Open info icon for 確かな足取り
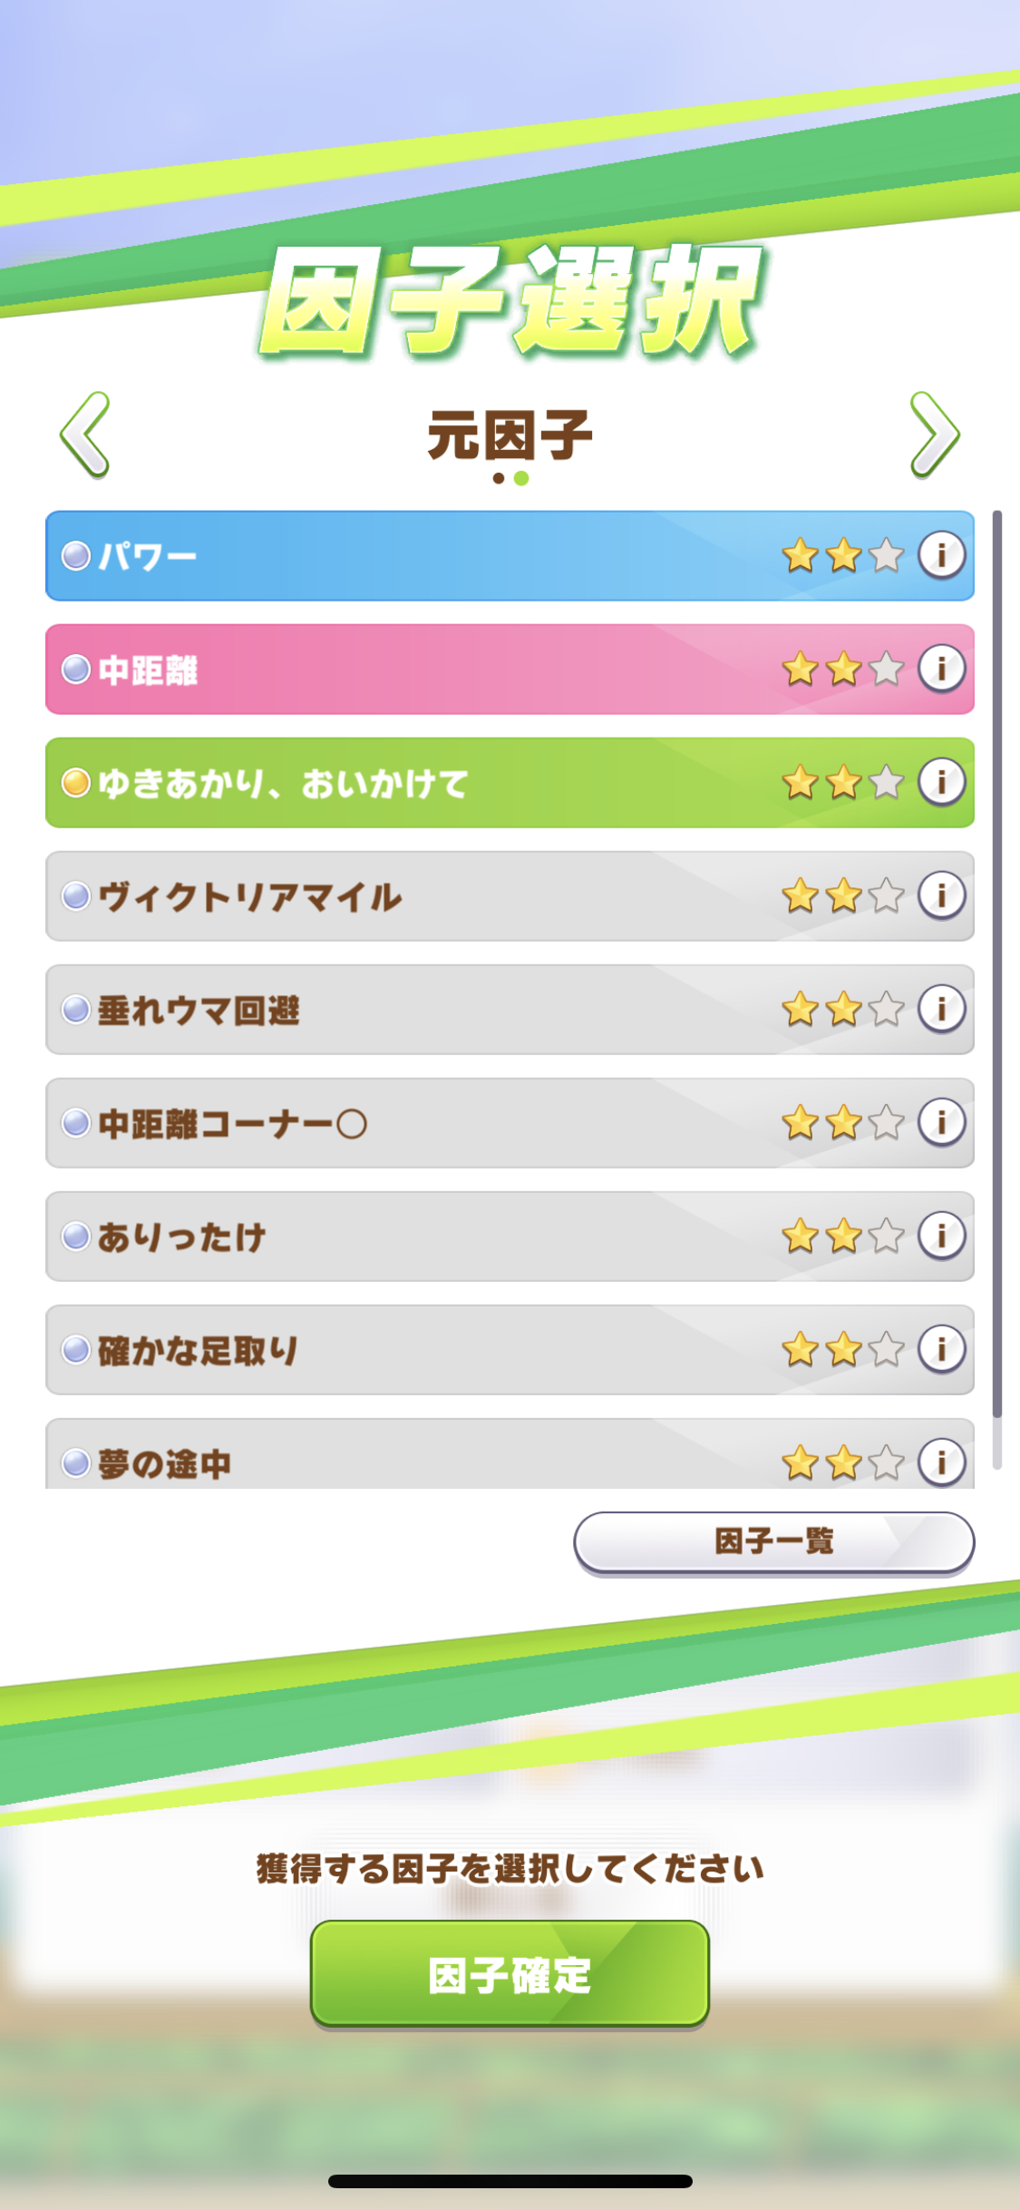1020x2210 pixels. (x=941, y=1349)
